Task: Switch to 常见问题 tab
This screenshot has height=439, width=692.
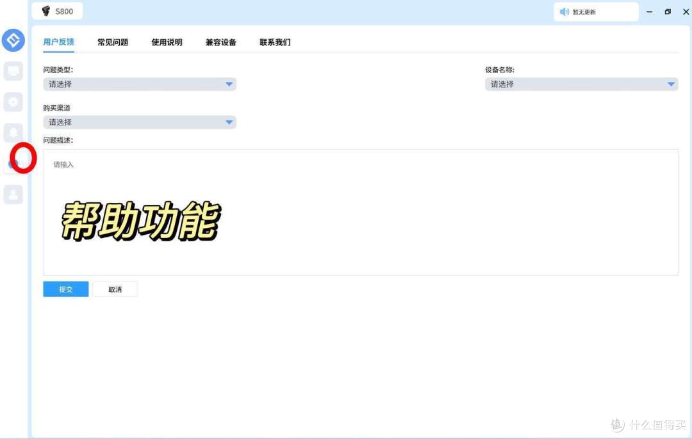Action: point(113,42)
